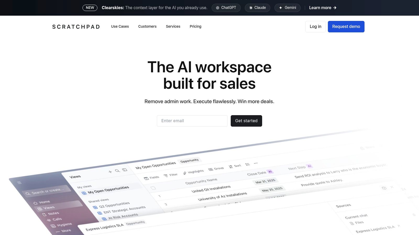Click the plus icon in the Views panel
The width and height of the screenshot is (419, 235).
tap(110, 172)
